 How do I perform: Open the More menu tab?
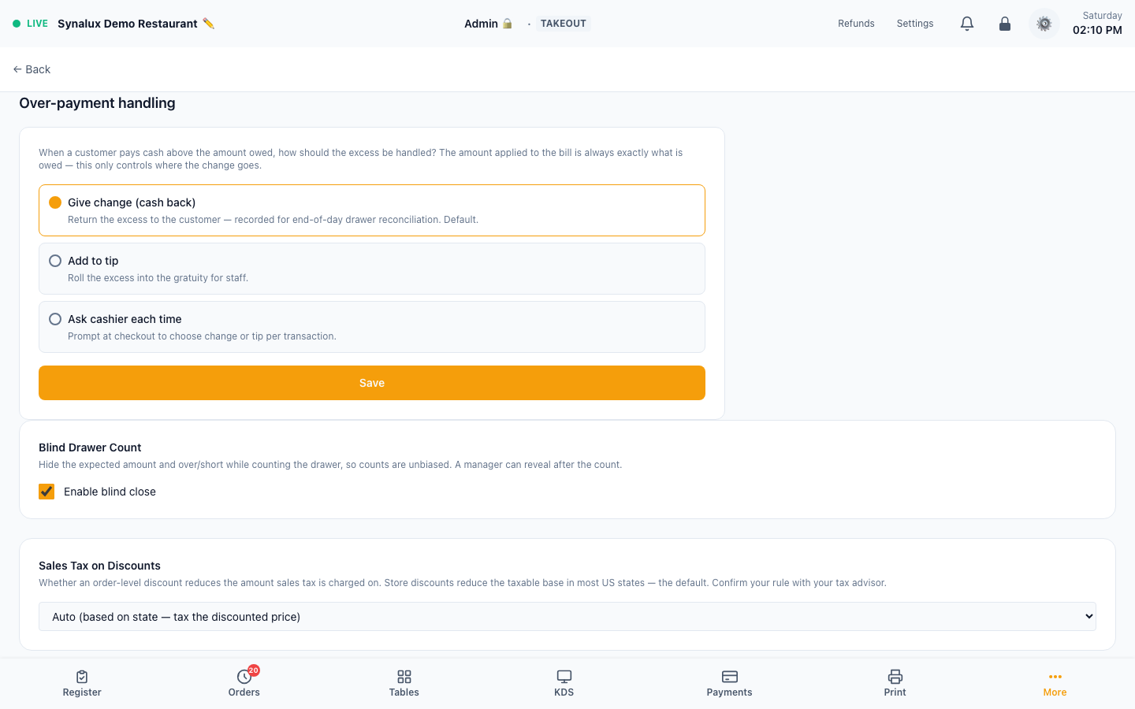(x=1055, y=683)
